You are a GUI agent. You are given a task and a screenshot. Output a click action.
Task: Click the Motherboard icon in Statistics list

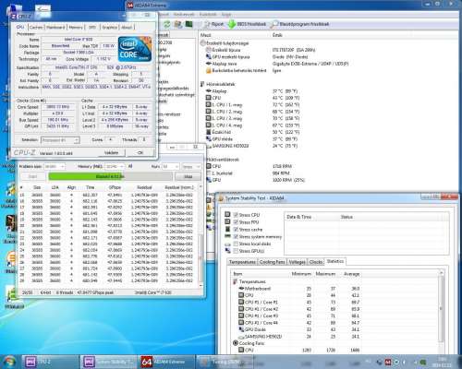(241, 289)
